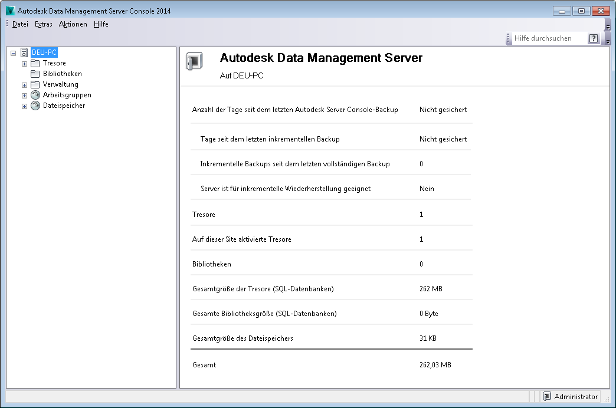Open the Aktionen menu
616x408 pixels.
coord(73,24)
